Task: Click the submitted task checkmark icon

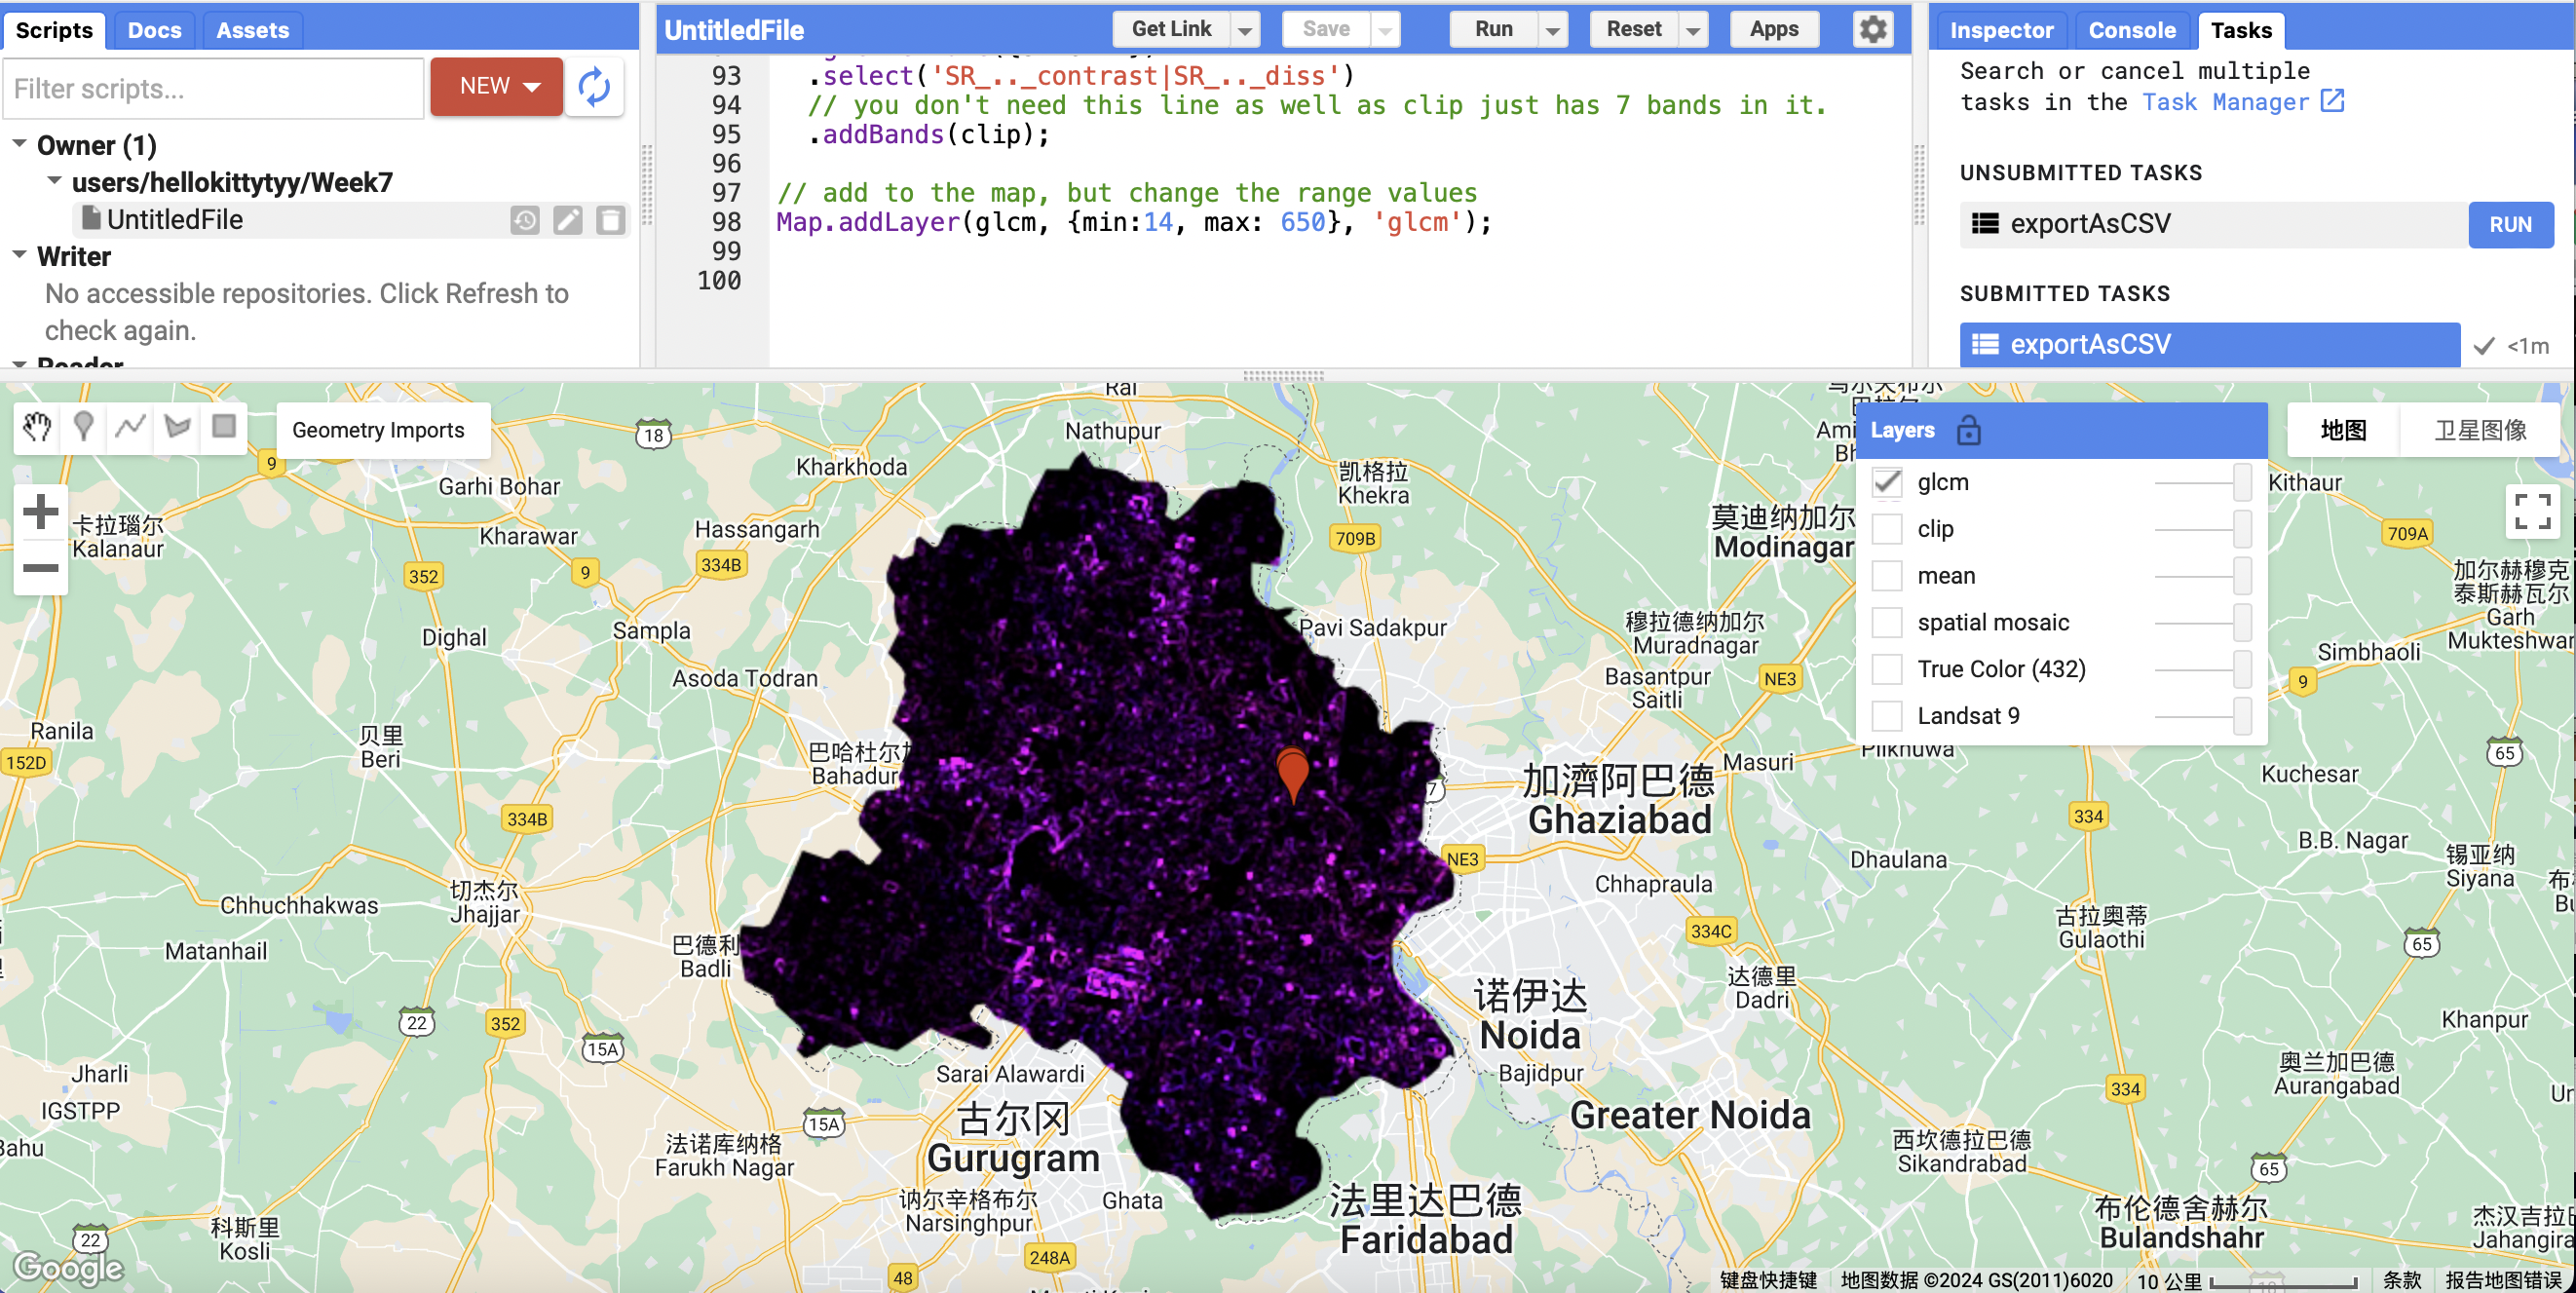Action: pyautogui.click(x=2484, y=345)
